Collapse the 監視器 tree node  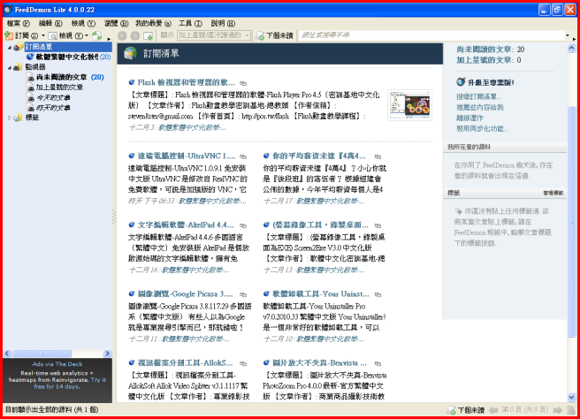click(10, 67)
